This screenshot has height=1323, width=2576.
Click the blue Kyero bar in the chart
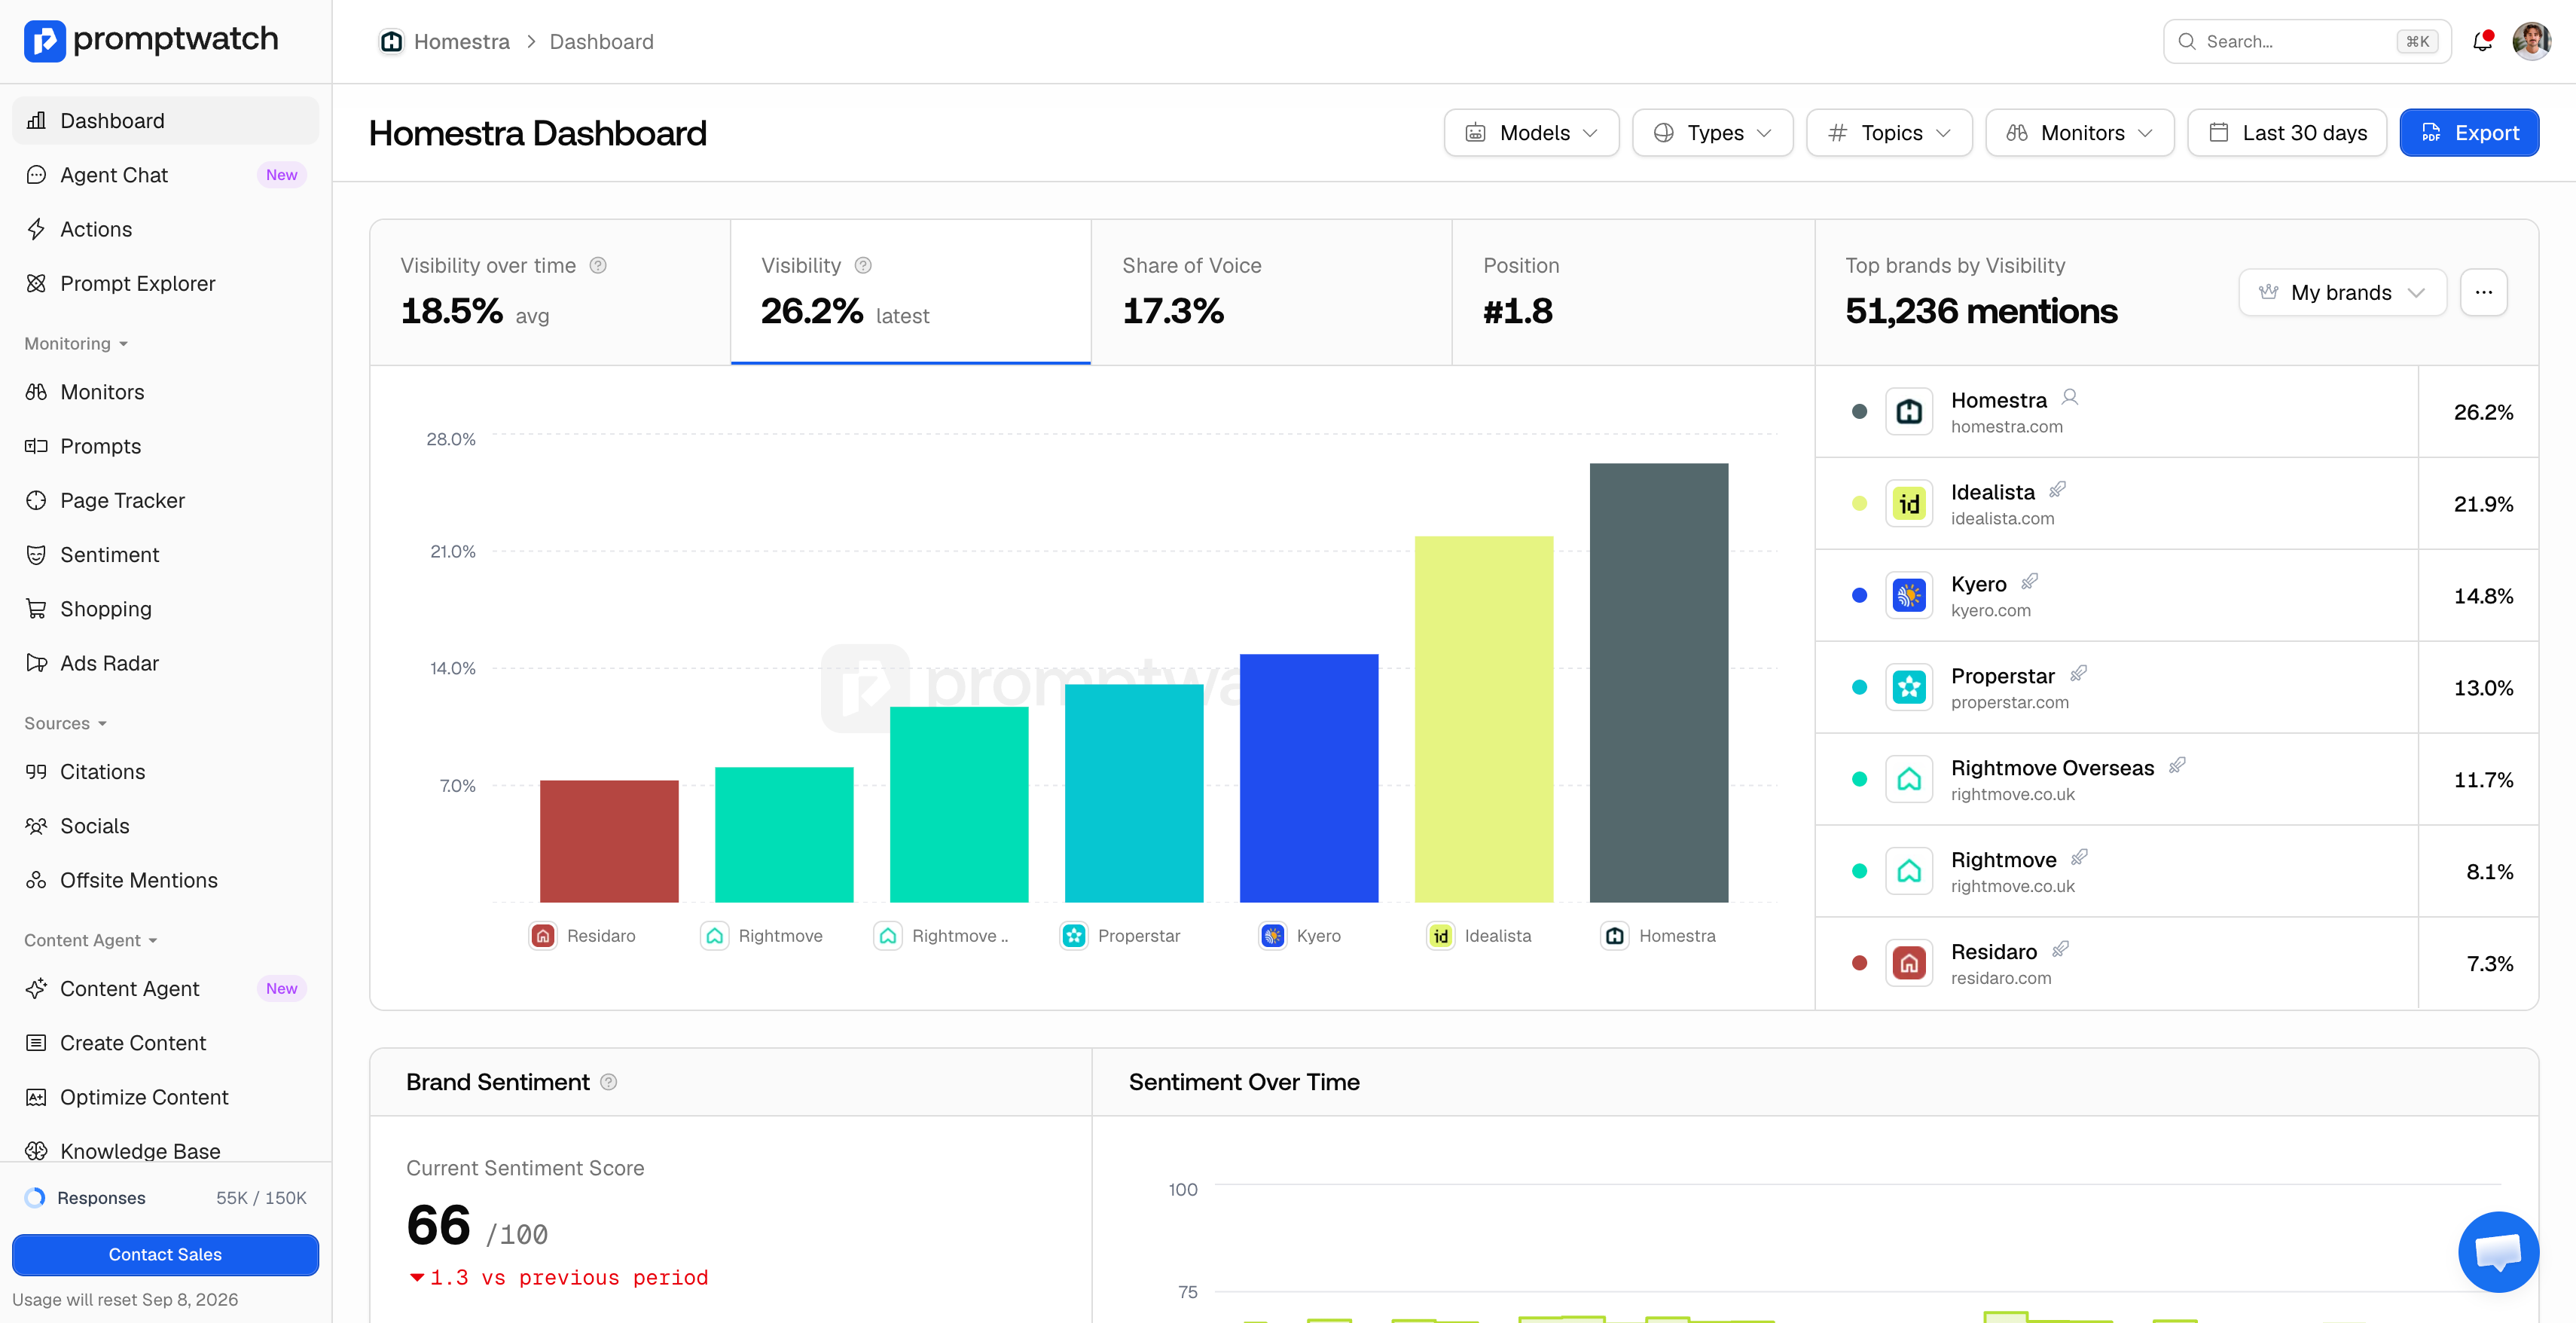coord(1308,778)
